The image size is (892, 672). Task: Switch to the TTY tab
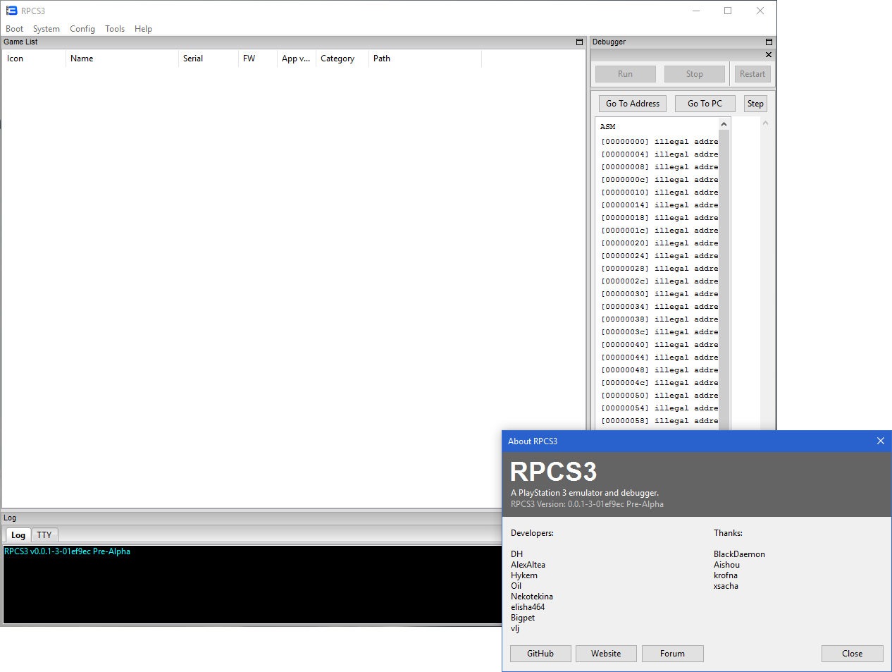44,534
